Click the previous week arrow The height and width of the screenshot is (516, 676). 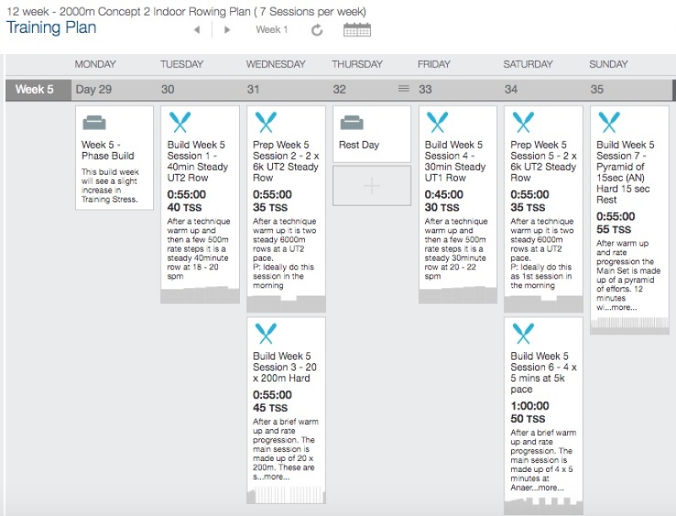click(197, 30)
